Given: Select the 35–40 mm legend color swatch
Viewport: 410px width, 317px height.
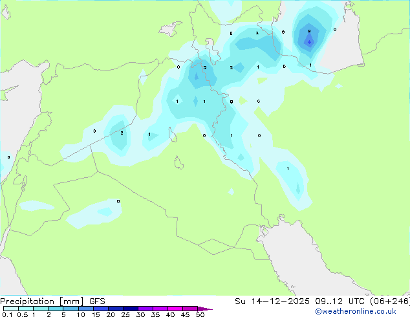Looking at the screenshot, I should [160, 309].
